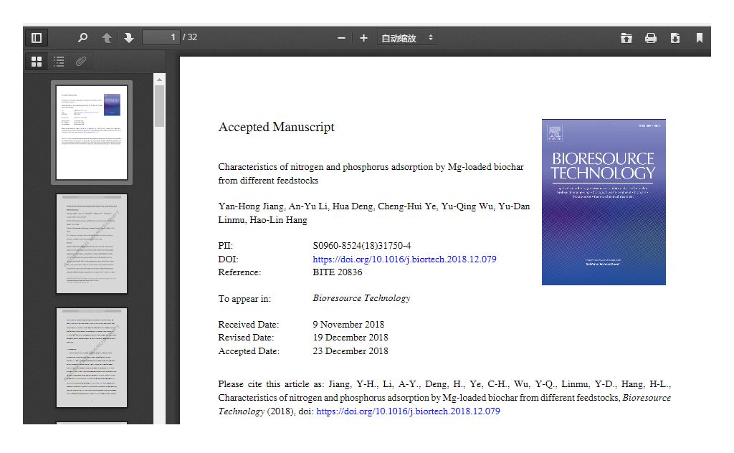Zoom out with the minus button
This screenshot has height=453, width=734.
tap(341, 38)
